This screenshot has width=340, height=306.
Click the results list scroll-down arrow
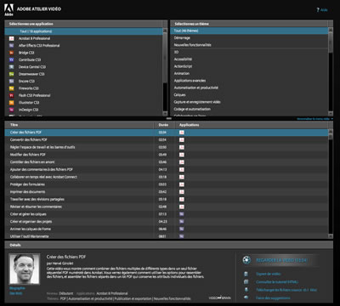(x=331, y=236)
